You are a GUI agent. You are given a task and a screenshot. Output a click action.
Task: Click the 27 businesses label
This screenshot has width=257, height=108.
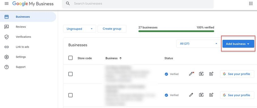point(148,27)
